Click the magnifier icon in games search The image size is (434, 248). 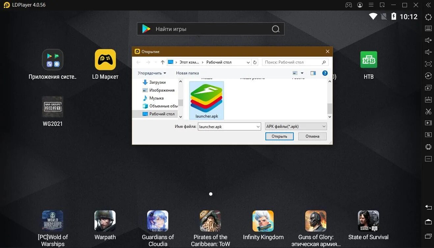pyautogui.click(x=276, y=29)
